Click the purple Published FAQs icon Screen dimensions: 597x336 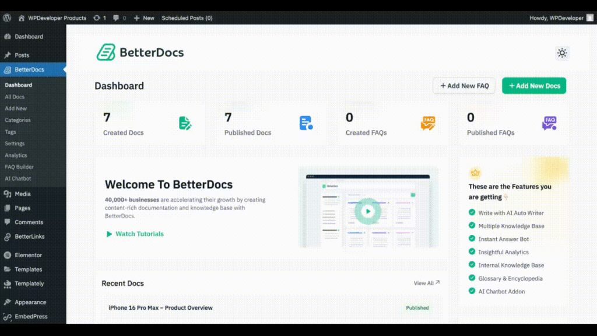(x=549, y=123)
